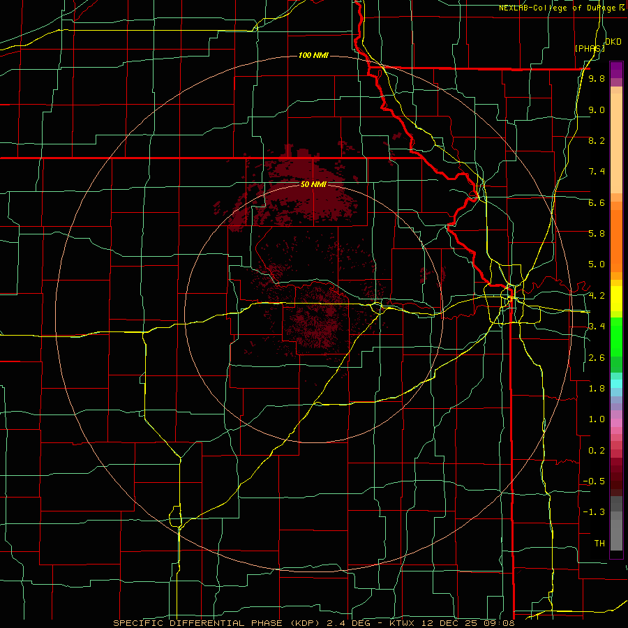Click the dark orange segment of the color scale
The image size is (628, 628).
click(616, 240)
